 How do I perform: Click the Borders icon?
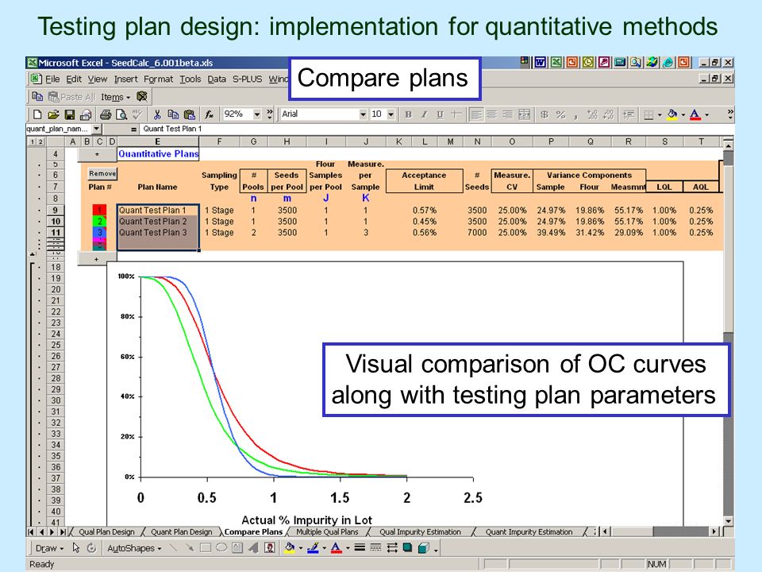click(x=648, y=114)
